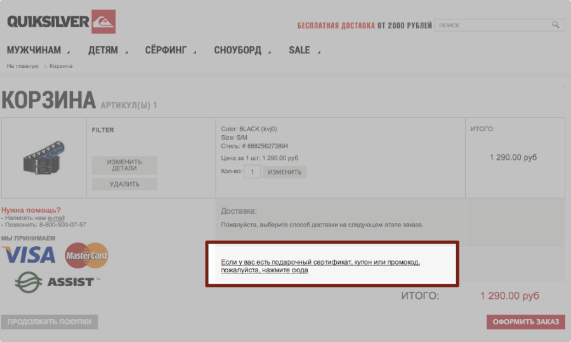Click the Quiksilver mountain wave logo icon

103,22
